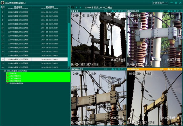Refresh the C相刀闸触点分 video pane

tap(122, 69)
